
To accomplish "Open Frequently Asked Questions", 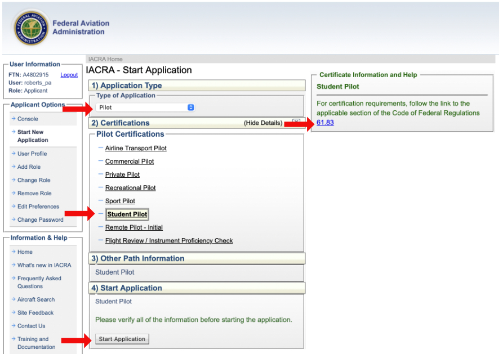I will [x=39, y=282].
